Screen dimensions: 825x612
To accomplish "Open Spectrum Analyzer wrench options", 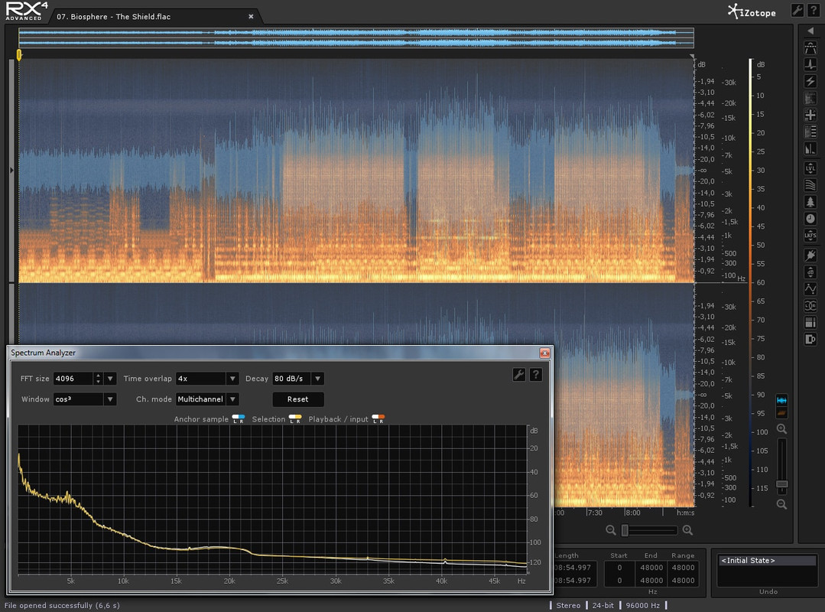I will point(519,375).
